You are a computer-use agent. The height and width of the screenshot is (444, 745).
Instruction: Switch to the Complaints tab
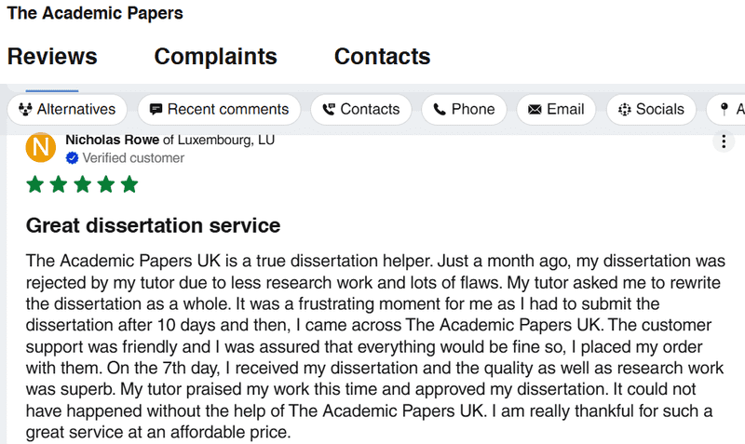(x=215, y=57)
